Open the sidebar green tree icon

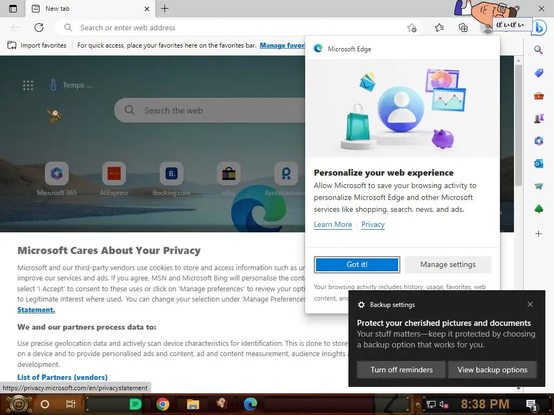[538, 209]
